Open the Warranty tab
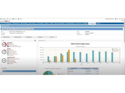125x93 pixels. click(x=98, y=24)
